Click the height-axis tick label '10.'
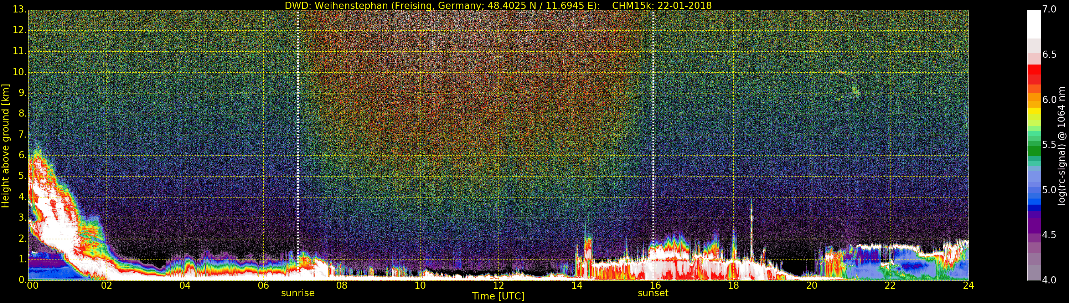1069x303 pixels. pos(20,72)
